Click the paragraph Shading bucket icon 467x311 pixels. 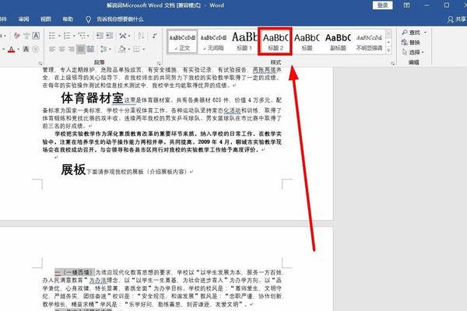click(122, 49)
